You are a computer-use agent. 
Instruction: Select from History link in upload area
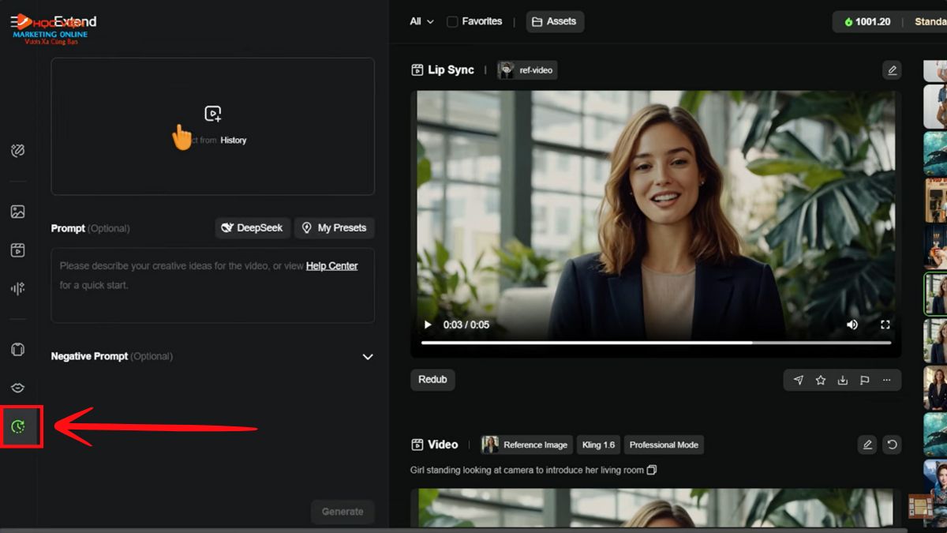(x=233, y=141)
